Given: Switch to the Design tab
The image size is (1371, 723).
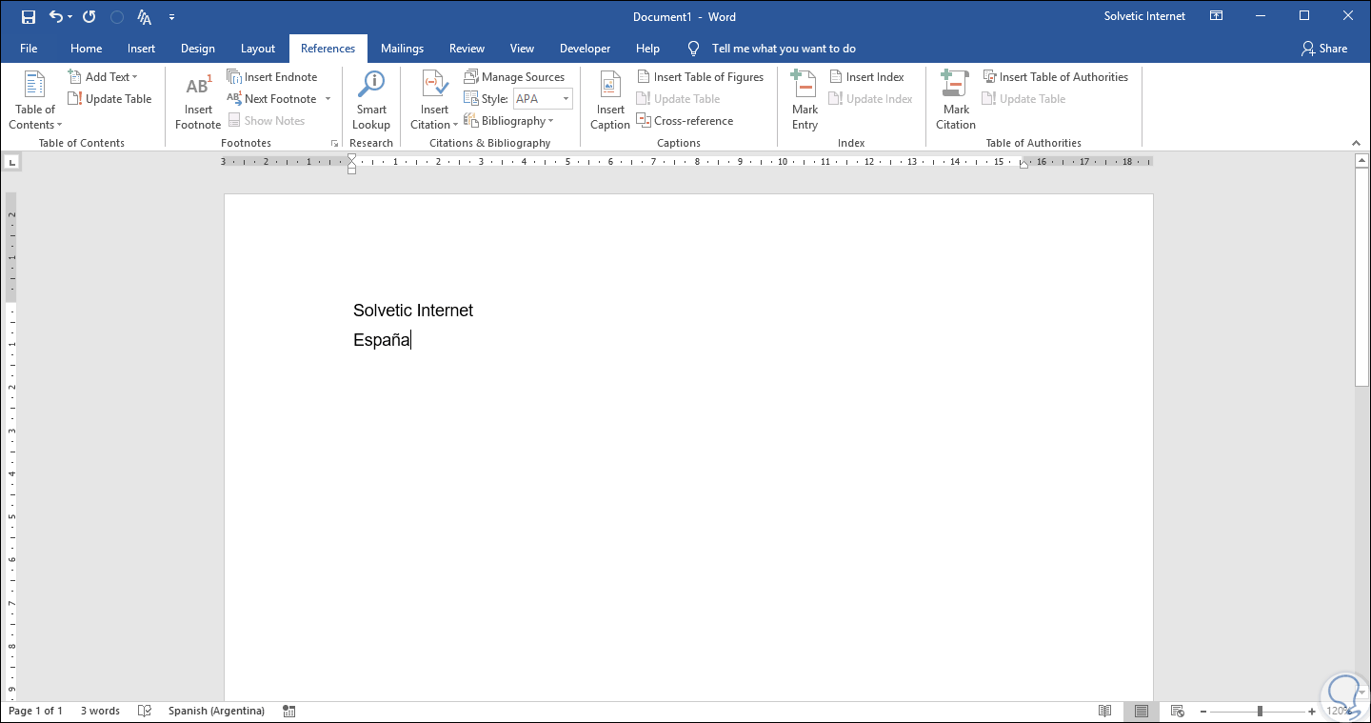Looking at the screenshot, I should 198,49.
